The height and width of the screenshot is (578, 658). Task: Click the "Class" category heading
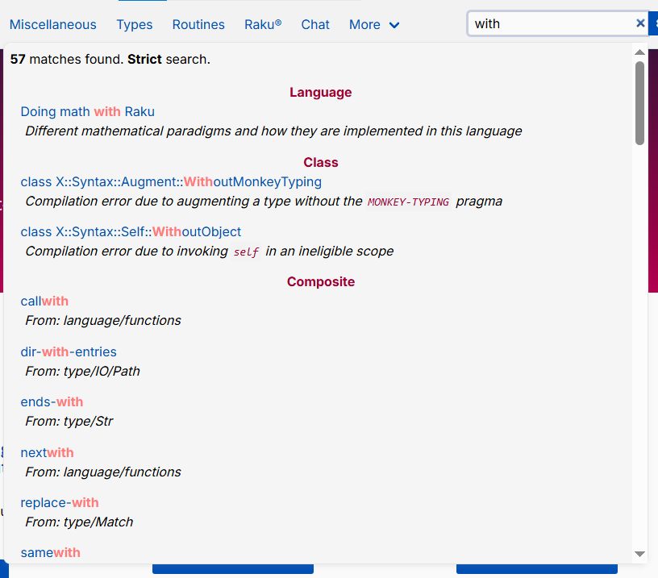(x=321, y=162)
